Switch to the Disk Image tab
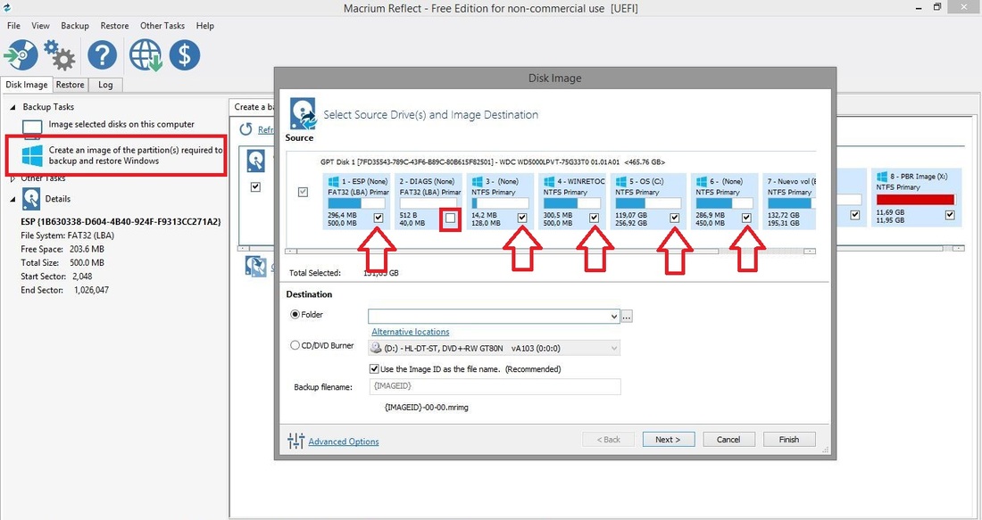This screenshot has height=520, width=982. click(26, 85)
